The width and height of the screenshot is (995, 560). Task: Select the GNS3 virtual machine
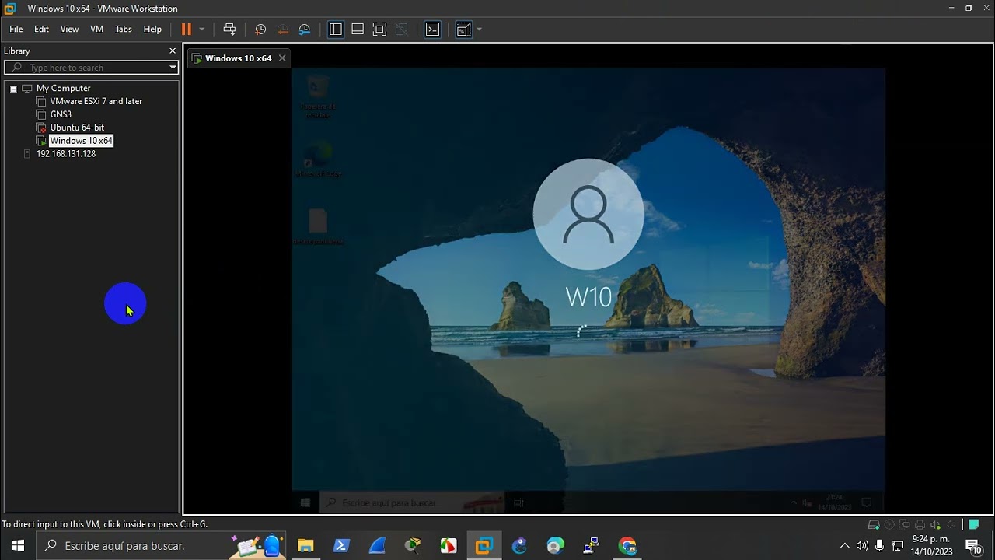(61, 114)
